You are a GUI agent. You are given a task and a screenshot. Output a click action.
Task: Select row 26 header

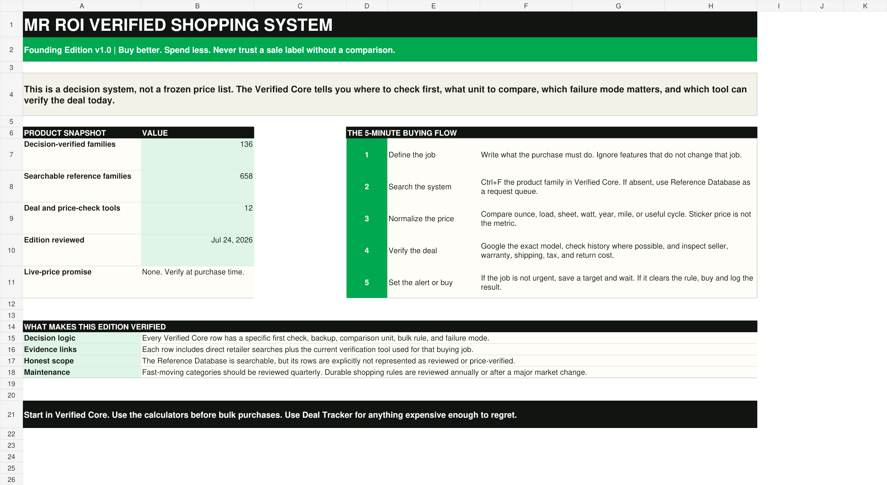[11, 479]
